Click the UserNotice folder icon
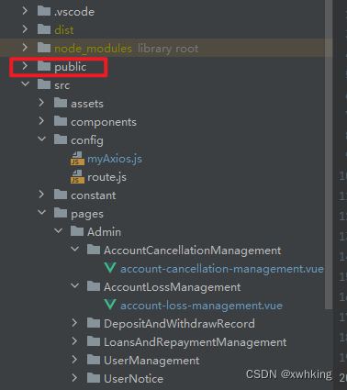 94,378
